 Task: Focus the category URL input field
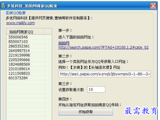pyautogui.click(x=104, y=74)
